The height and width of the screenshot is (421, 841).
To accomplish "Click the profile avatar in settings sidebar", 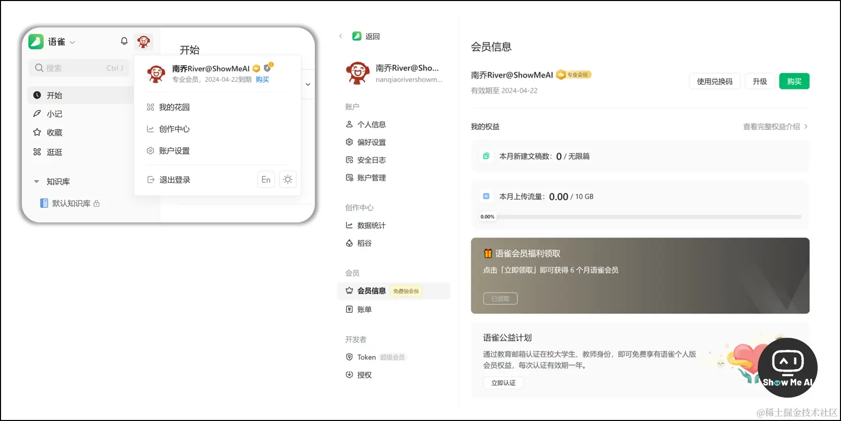I will point(358,73).
